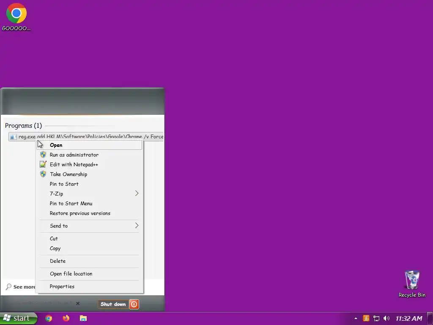The height and width of the screenshot is (325, 433).
Task: Launch Chrome from the taskbar
Action: click(49, 318)
